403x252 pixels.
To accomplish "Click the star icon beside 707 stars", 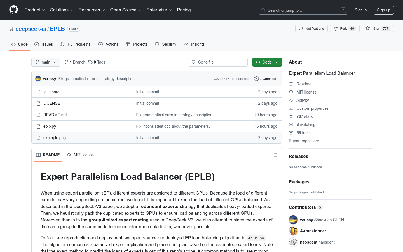I will pos(291,116).
